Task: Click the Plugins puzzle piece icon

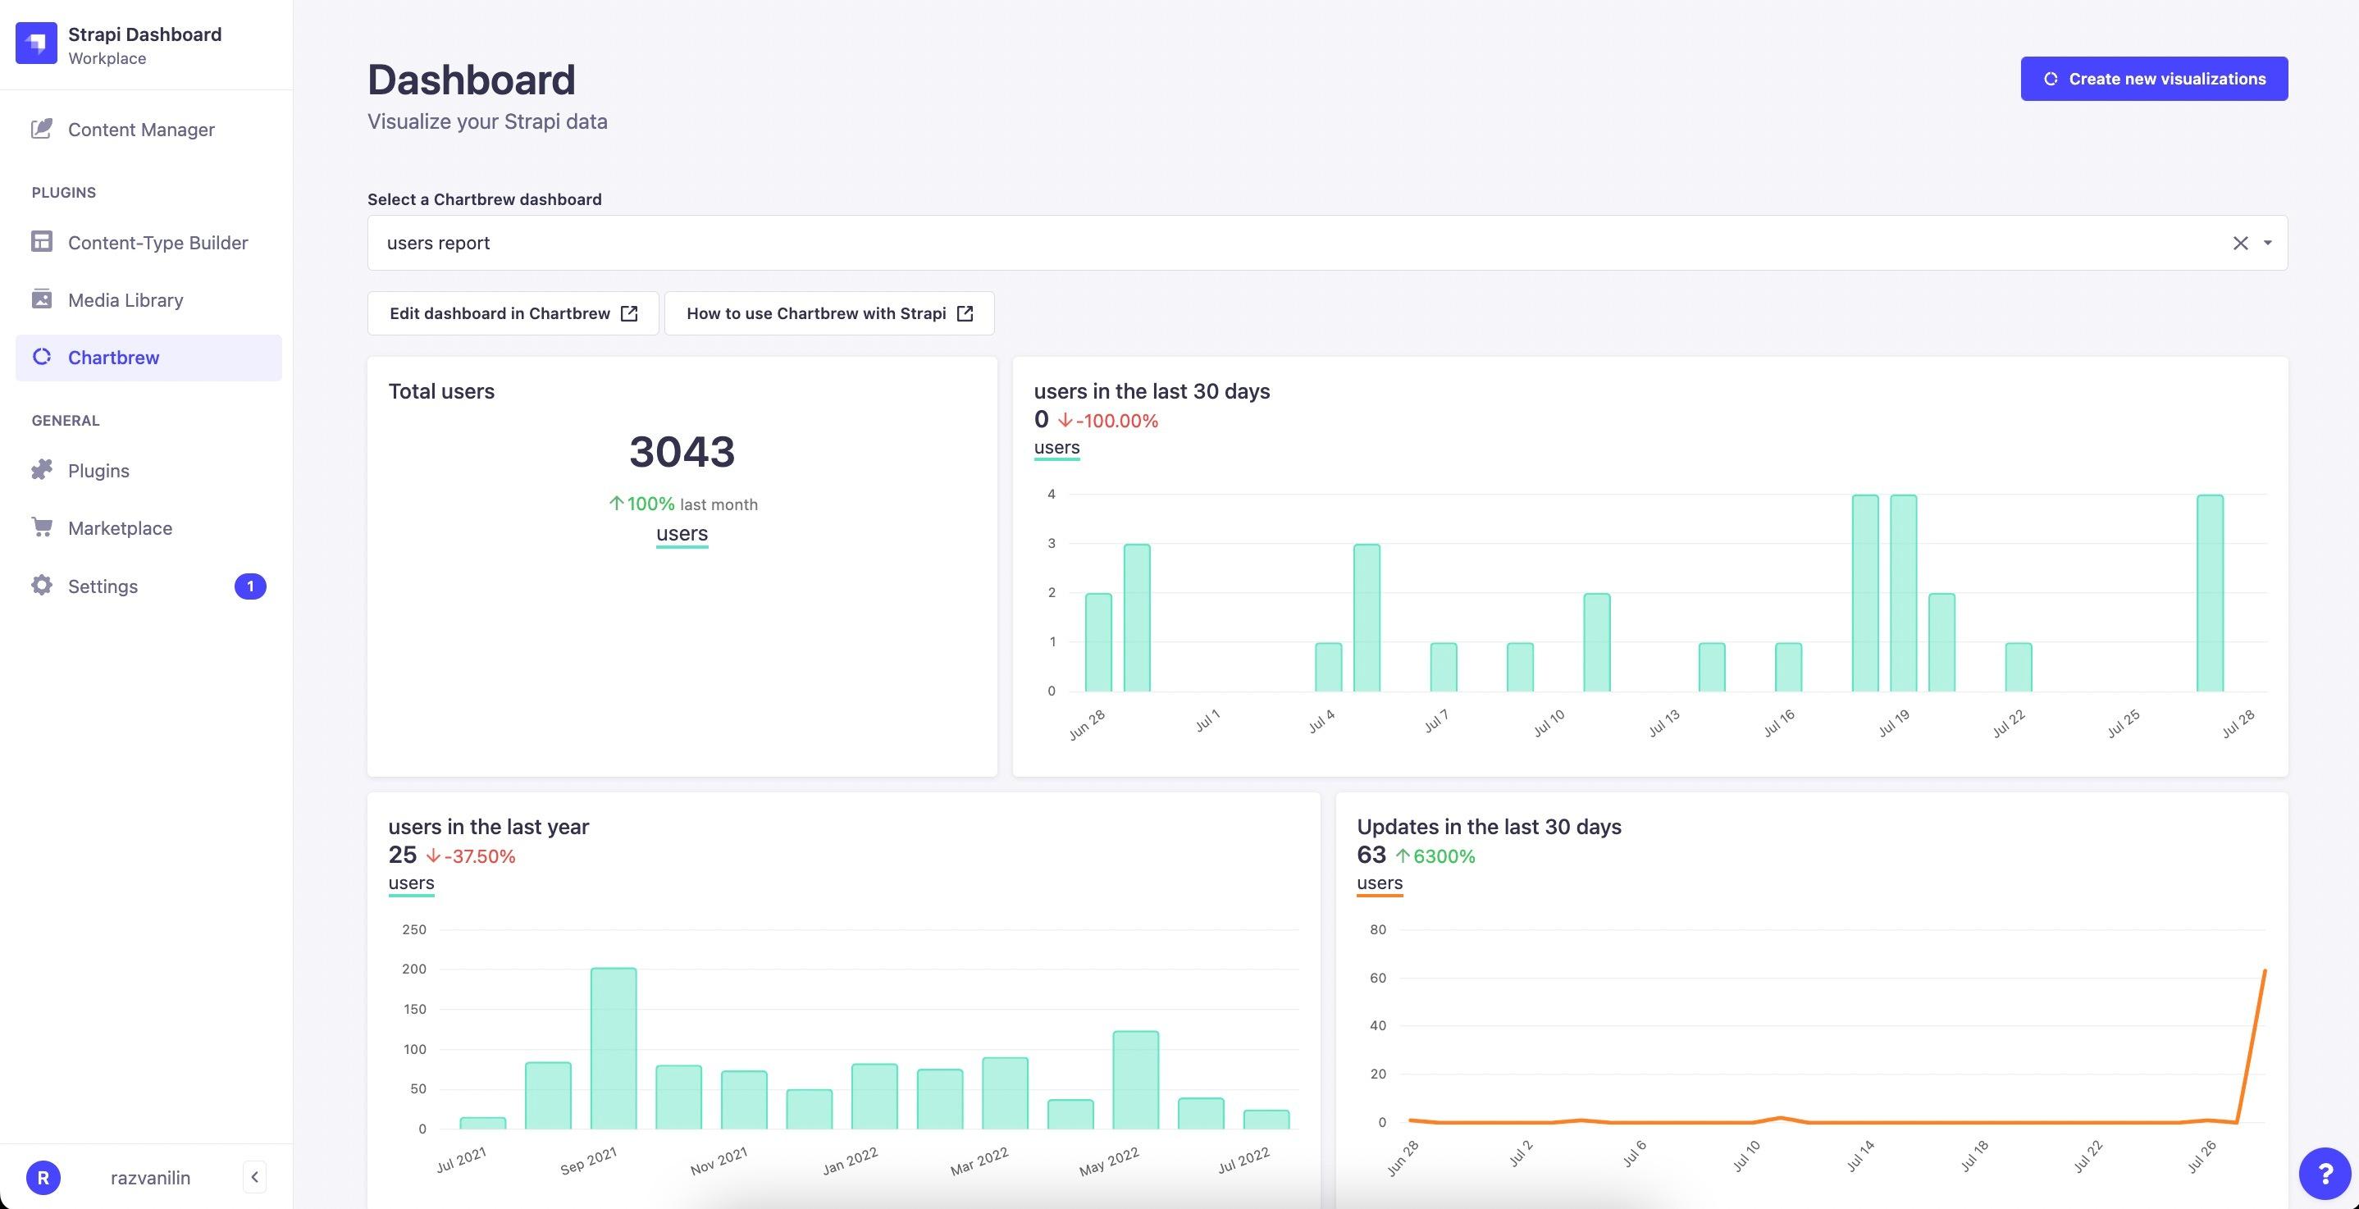Action: click(41, 470)
